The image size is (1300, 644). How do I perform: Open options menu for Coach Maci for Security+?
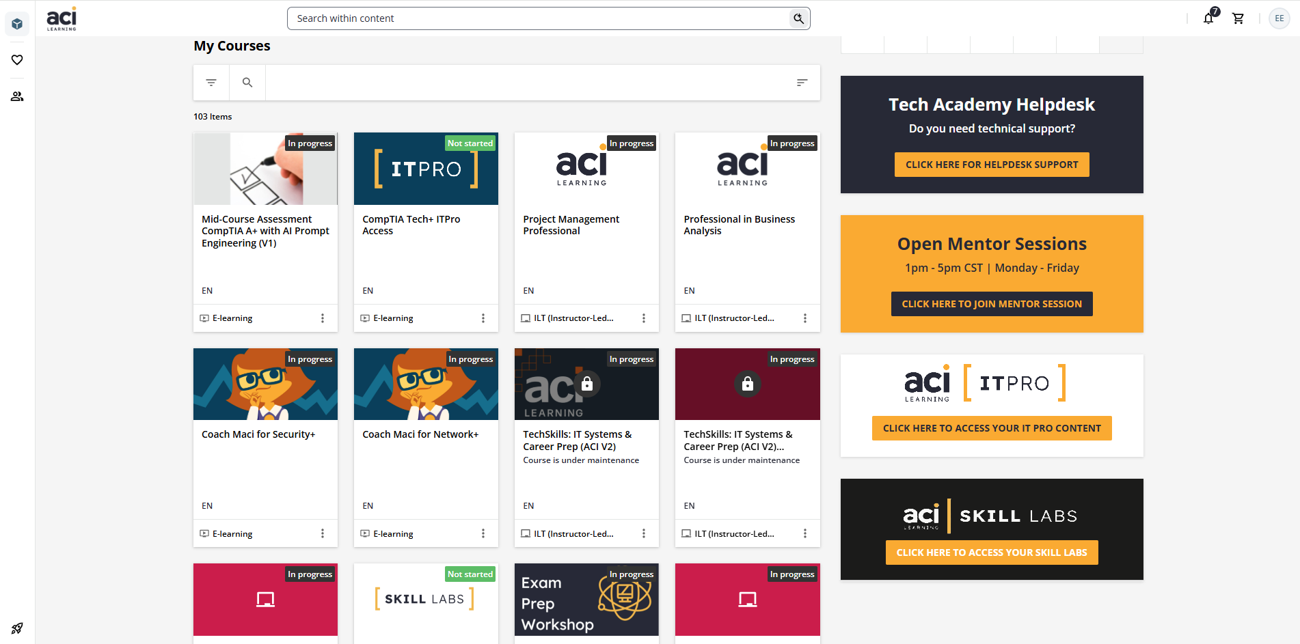323,533
